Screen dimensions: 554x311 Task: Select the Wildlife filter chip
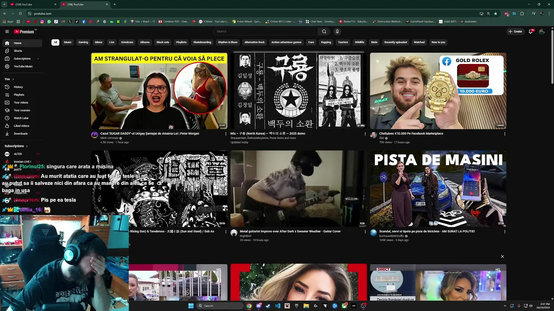tap(360, 42)
